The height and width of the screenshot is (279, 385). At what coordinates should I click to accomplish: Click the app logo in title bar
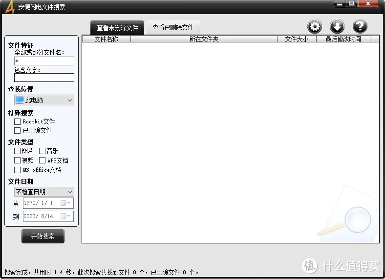pyautogui.click(x=10, y=7)
